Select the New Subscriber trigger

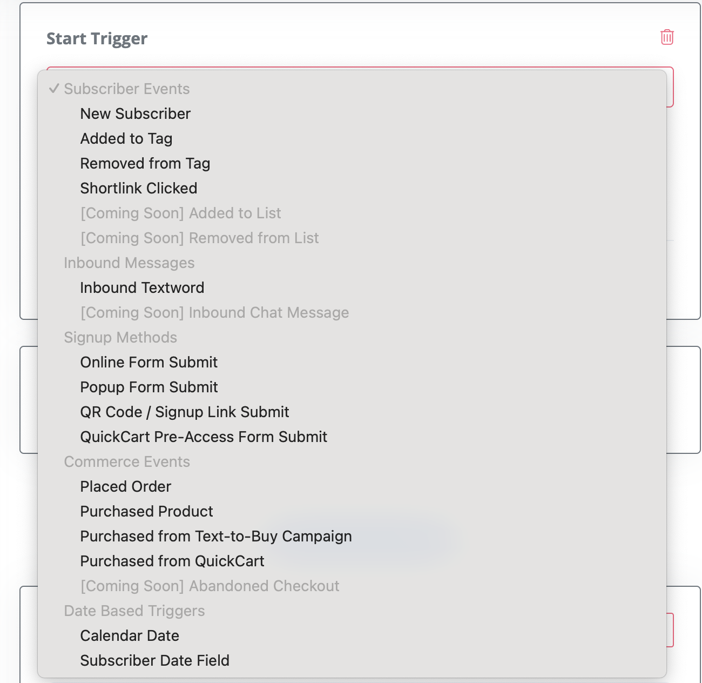pyautogui.click(x=135, y=113)
